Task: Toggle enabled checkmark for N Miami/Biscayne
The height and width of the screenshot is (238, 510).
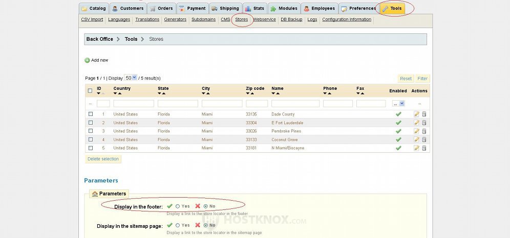Action: pos(398,148)
